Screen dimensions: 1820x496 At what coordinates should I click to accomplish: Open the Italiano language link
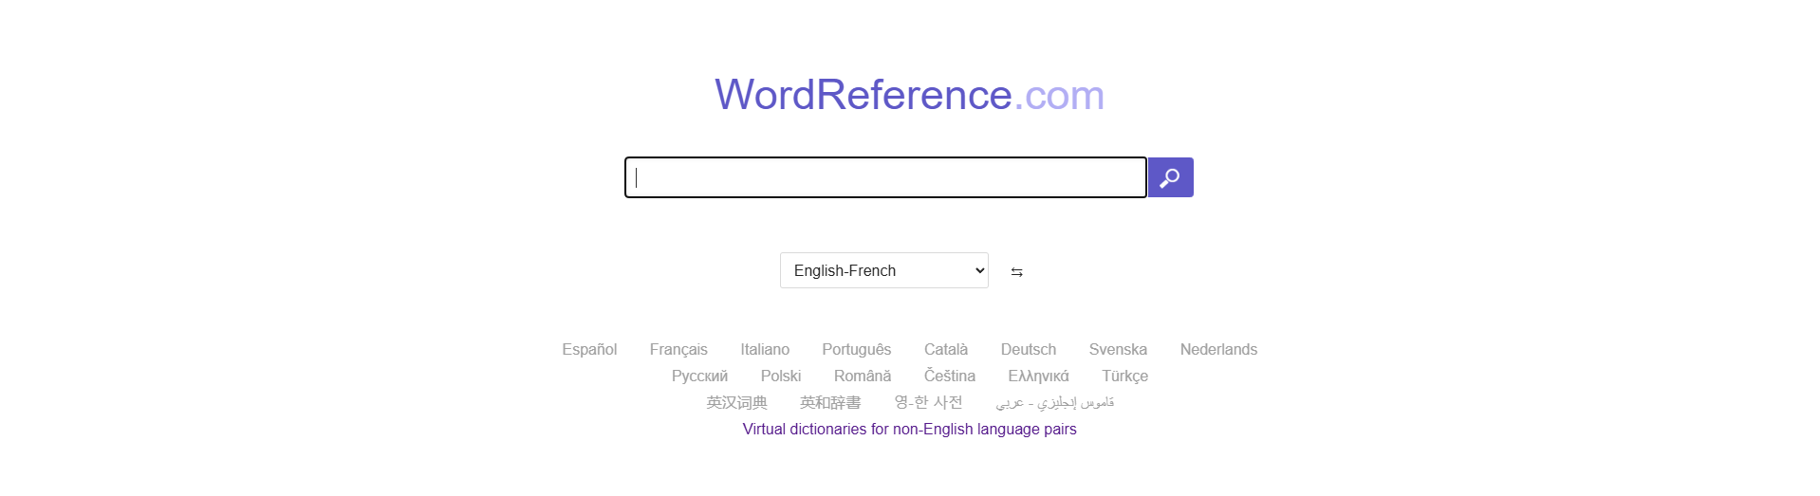[765, 350]
